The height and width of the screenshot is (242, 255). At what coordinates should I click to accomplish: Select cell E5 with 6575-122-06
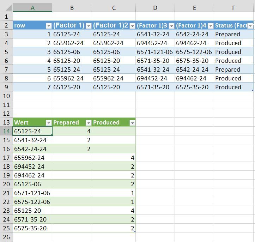pos(194,52)
